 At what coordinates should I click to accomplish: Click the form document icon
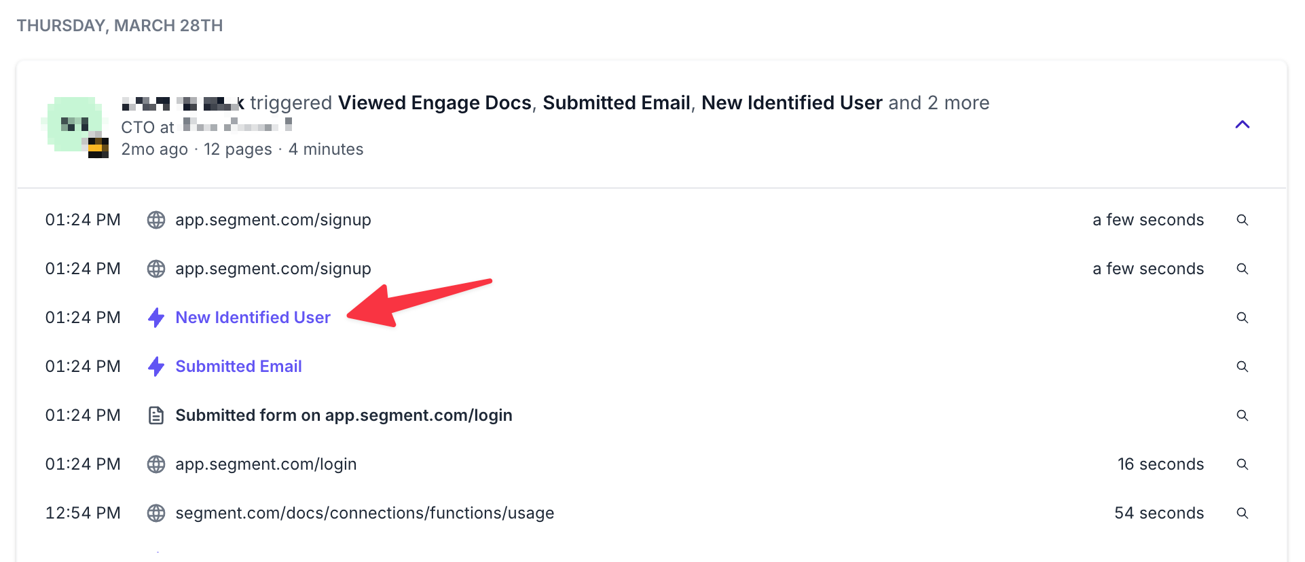click(x=156, y=415)
